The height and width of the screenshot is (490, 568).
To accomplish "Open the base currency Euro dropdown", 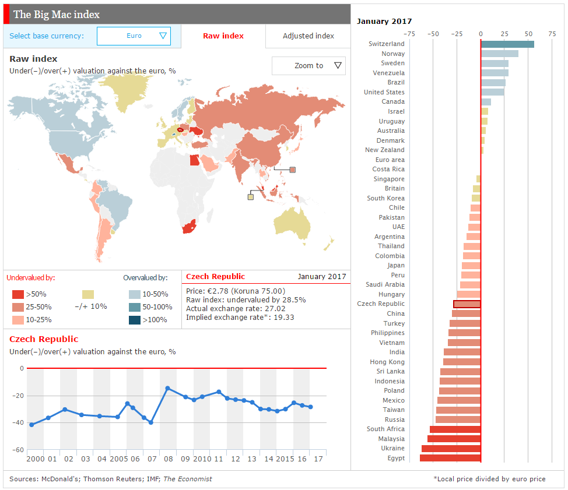I will pyautogui.click(x=134, y=36).
